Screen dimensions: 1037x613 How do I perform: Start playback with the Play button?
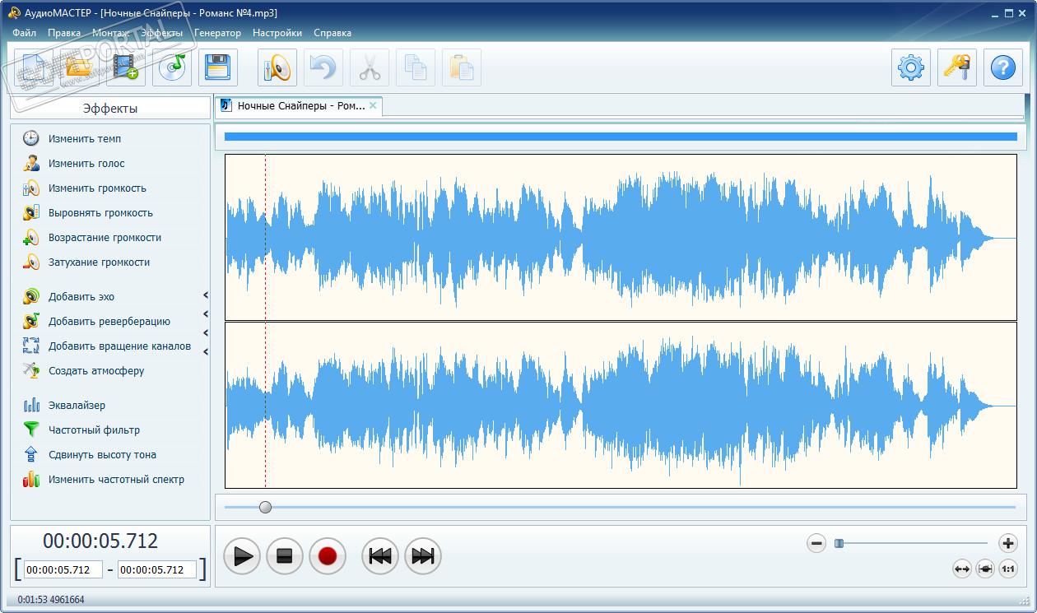(x=242, y=556)
